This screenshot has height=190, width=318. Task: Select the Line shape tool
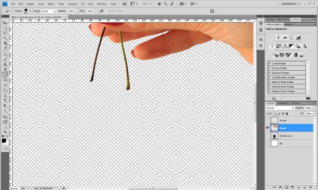point(5,111)
